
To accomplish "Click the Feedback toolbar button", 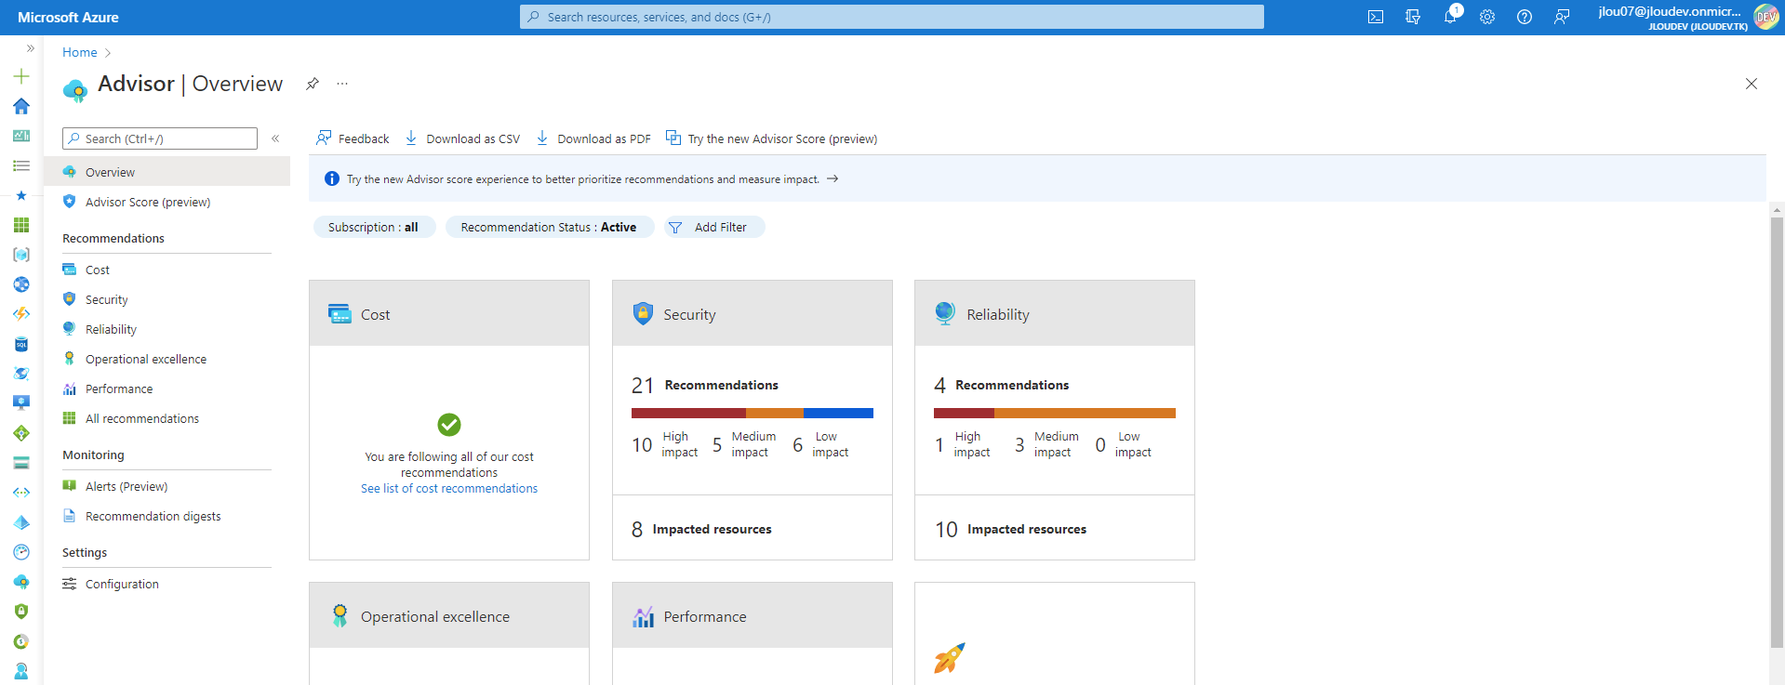I will 353,138.
